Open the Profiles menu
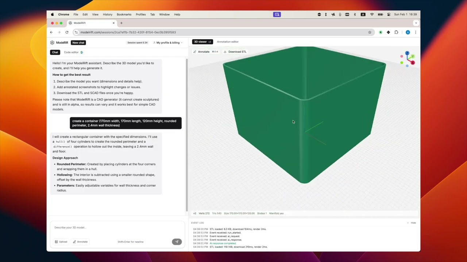 click(x=141, y=15)
